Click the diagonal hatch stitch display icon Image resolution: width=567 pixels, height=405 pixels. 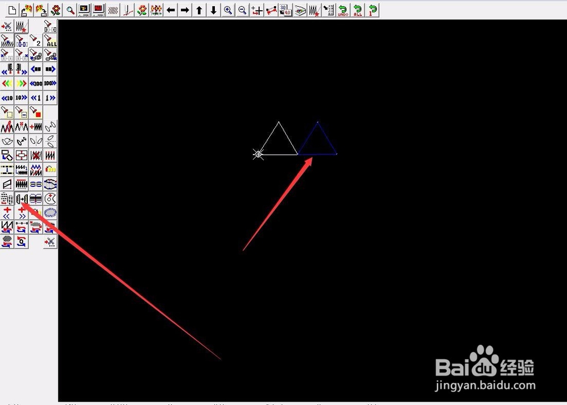113,10
